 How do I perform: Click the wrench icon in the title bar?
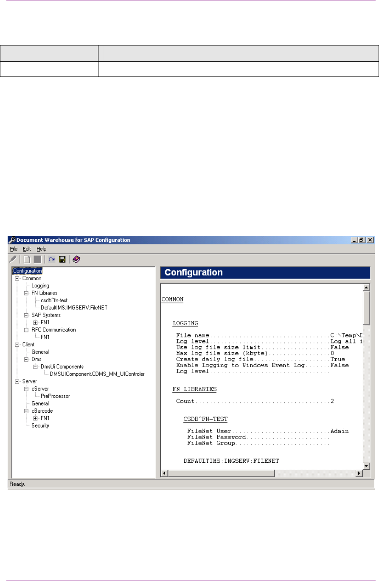(x=12, y=240)
